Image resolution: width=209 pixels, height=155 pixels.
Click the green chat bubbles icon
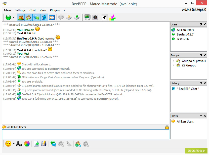pos(53,144)
